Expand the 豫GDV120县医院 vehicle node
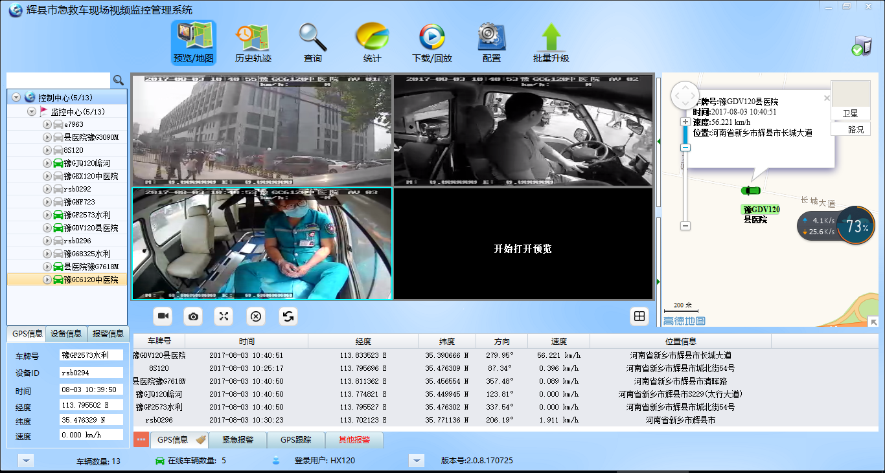The image size is (885, 473). (47, 228)
